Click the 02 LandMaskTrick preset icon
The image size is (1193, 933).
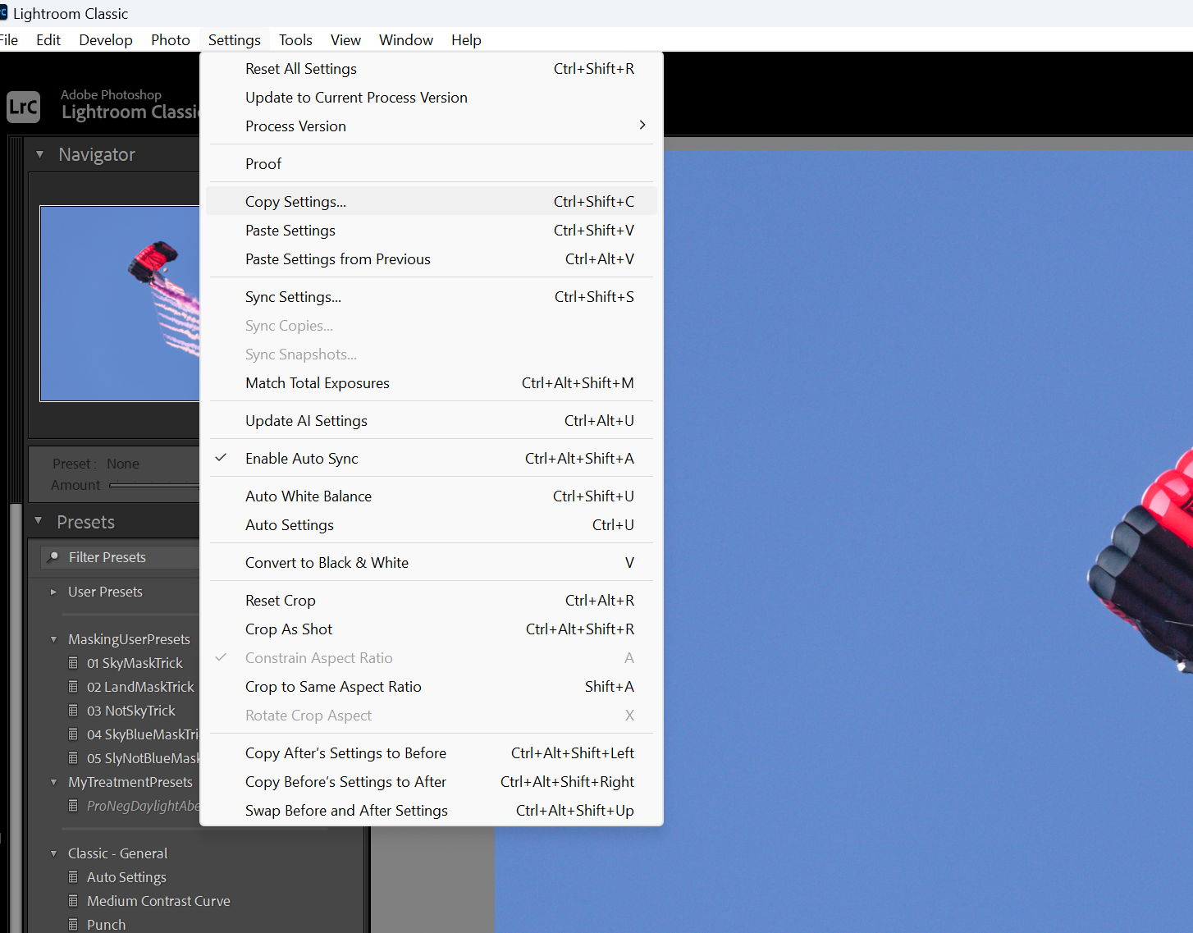(75, 687)
